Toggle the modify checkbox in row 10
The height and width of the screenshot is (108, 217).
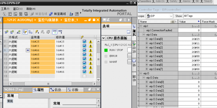[x=84, y=55]
